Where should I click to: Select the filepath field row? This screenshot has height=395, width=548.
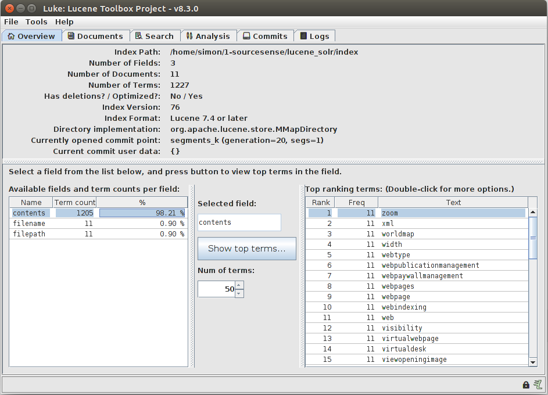pos(99,234)
